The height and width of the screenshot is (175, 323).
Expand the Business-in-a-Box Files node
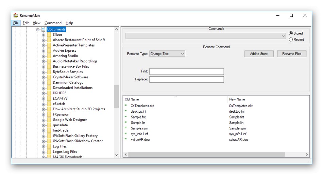[44, 67]
